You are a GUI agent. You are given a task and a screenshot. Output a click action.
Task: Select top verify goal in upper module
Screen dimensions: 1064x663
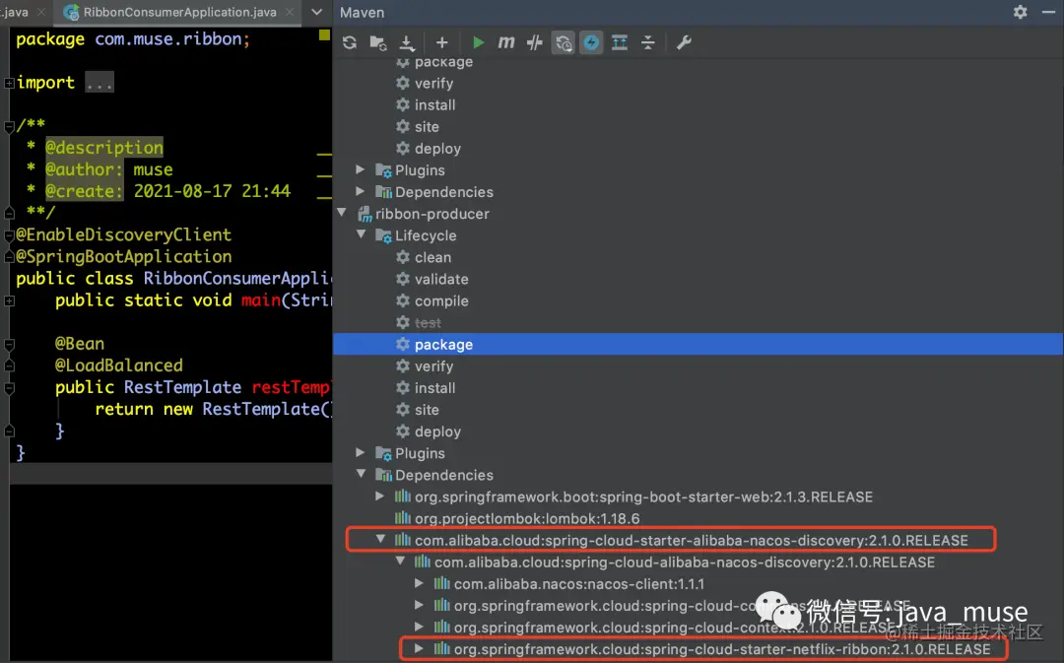(x=433, y=84)
